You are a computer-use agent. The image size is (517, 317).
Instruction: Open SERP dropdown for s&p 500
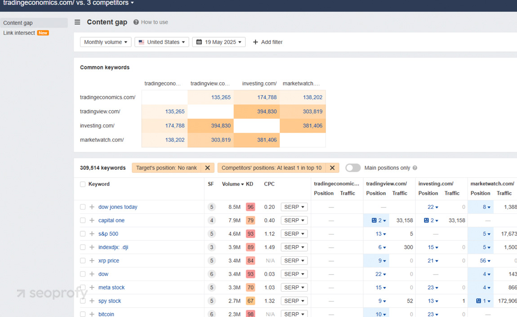pos(294,234)
